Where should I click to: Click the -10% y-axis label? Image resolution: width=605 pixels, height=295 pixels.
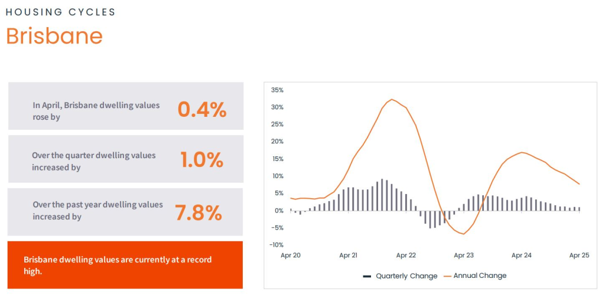click(x=277, y=245)
